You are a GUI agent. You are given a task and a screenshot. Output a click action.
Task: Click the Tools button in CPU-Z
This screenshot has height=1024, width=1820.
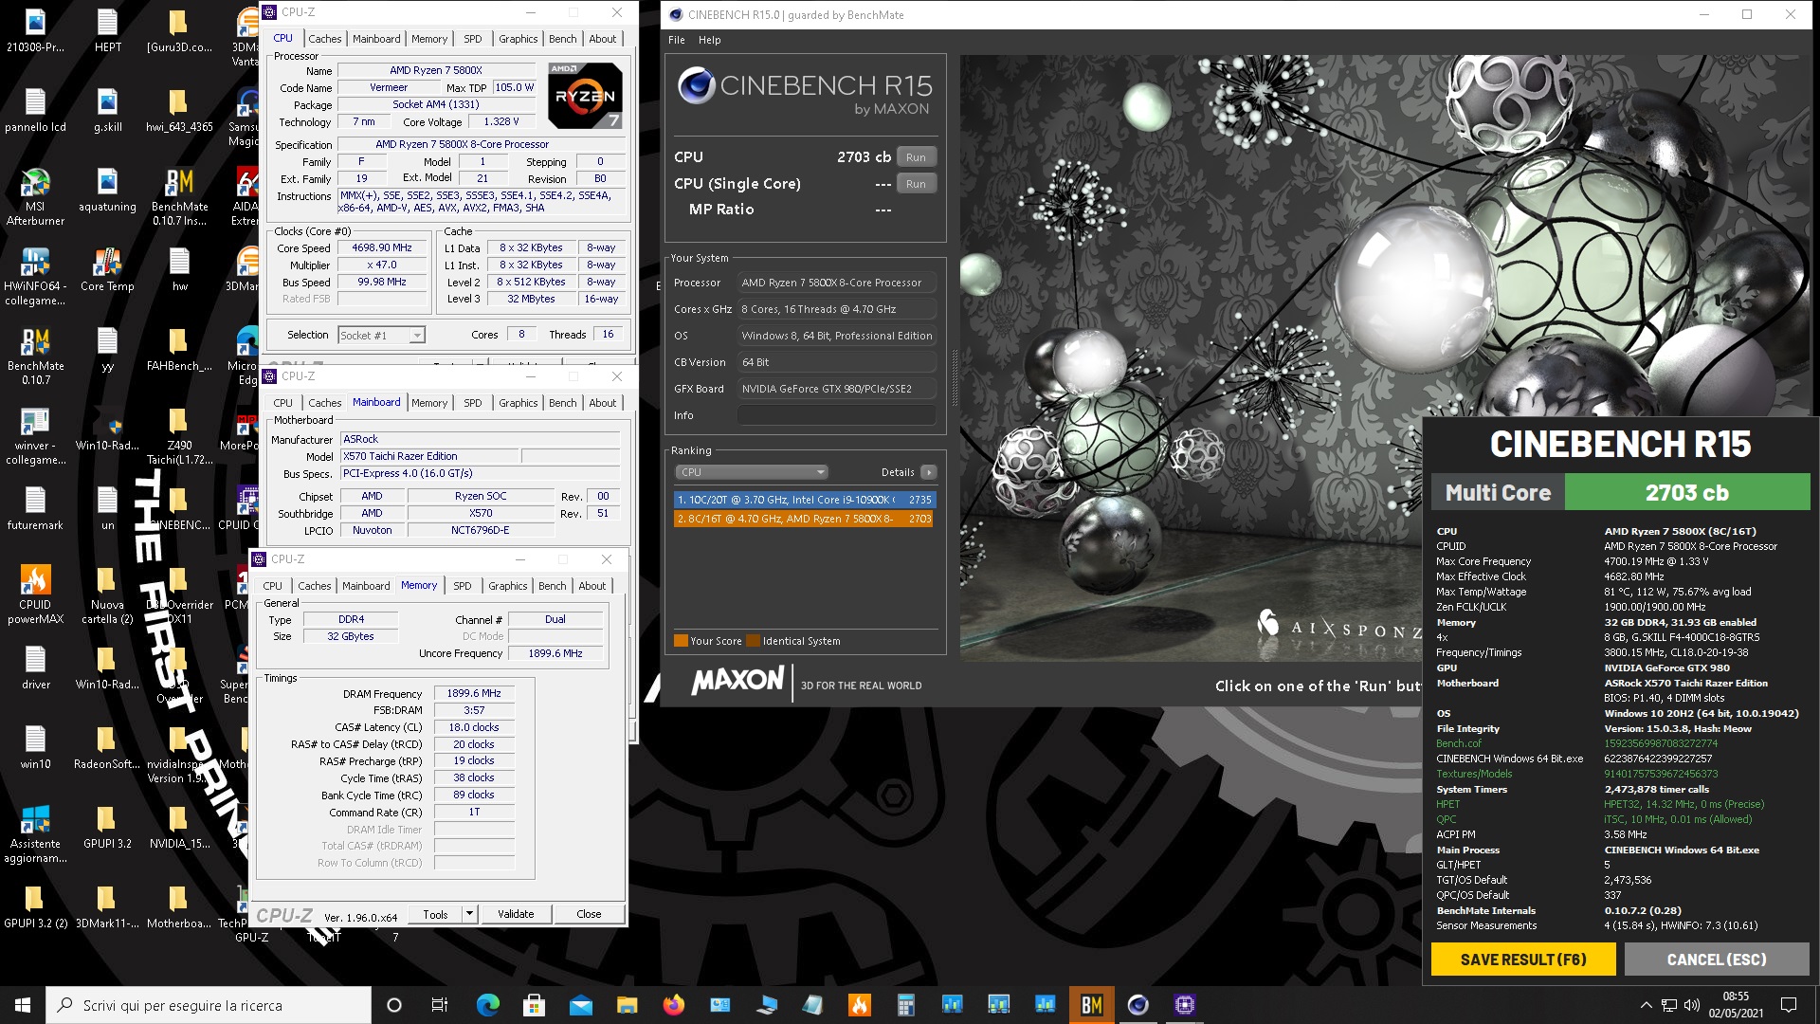click(x=435, y=914)
